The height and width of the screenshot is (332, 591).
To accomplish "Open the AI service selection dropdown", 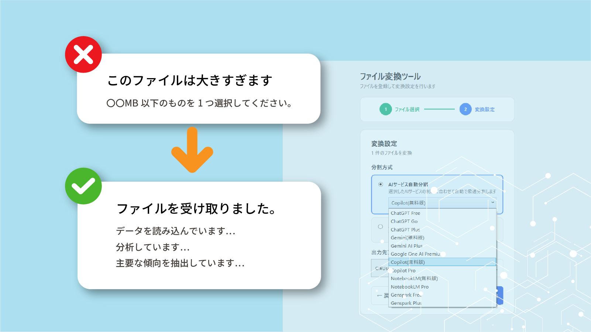I will point(442,203).
